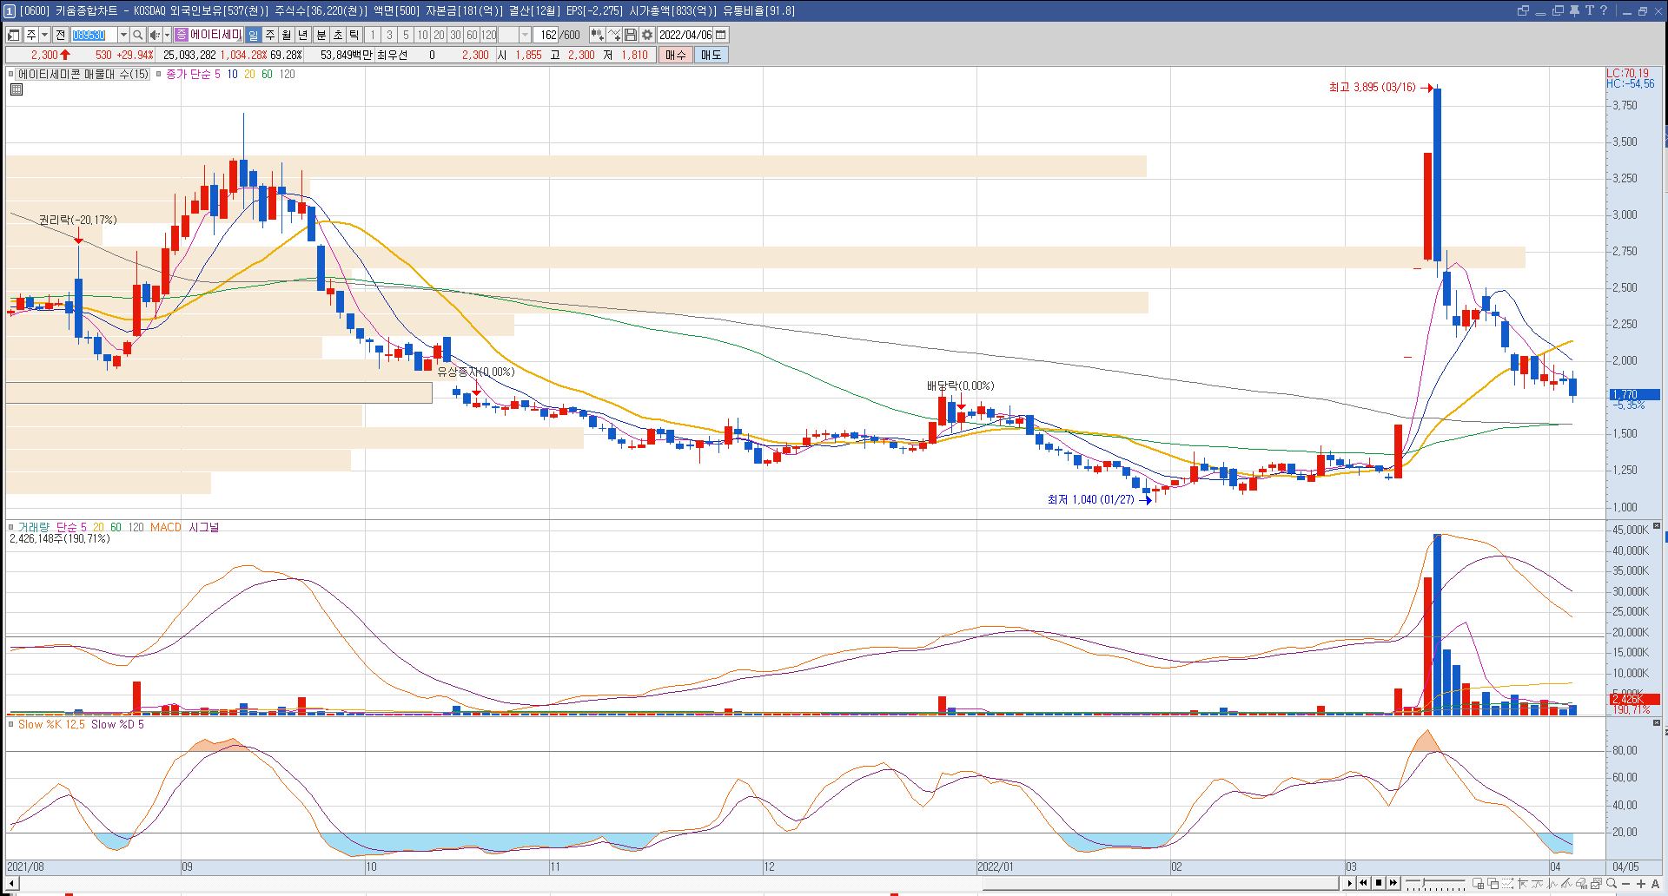Select the 30 interval preset
Viewport: 1668px width, 896px height.
455,35
